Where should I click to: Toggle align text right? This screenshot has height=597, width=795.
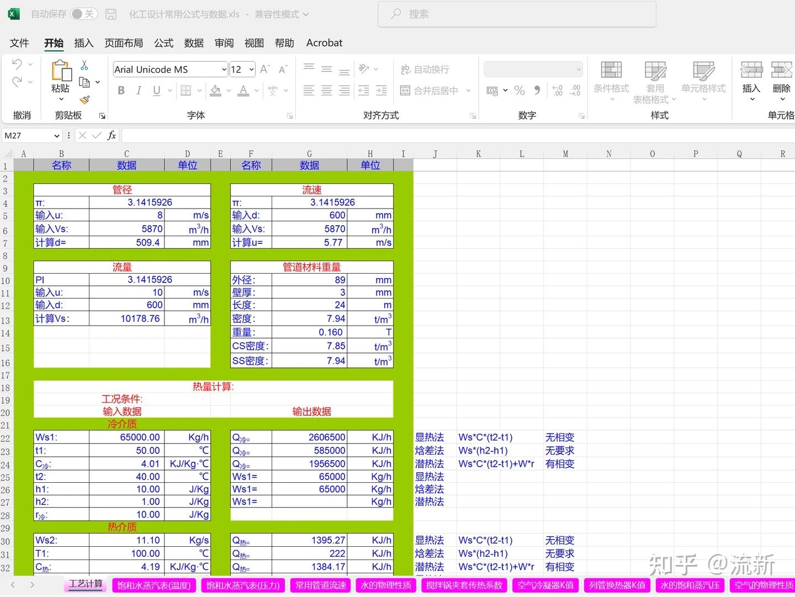[x=344, y=90]
